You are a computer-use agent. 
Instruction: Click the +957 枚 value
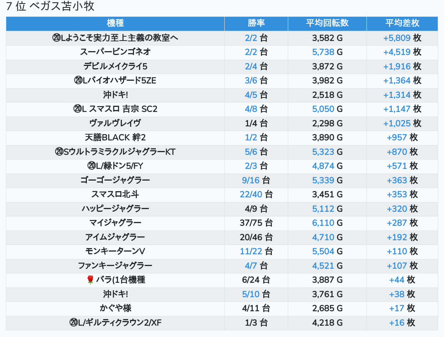coord(402,138)
